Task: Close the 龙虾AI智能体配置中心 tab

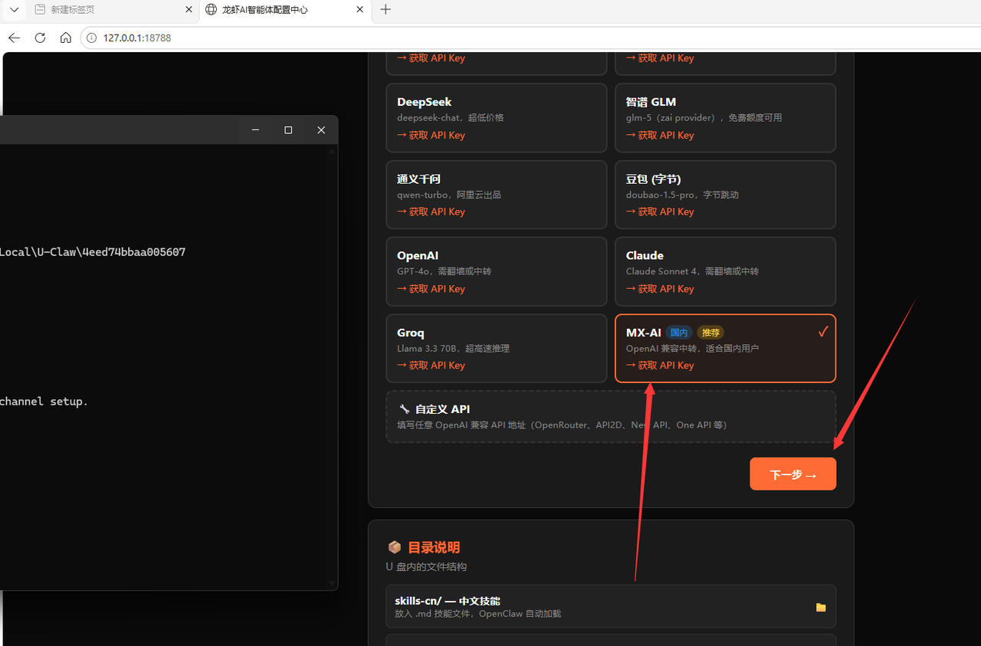Action: (x=360, y=10)
